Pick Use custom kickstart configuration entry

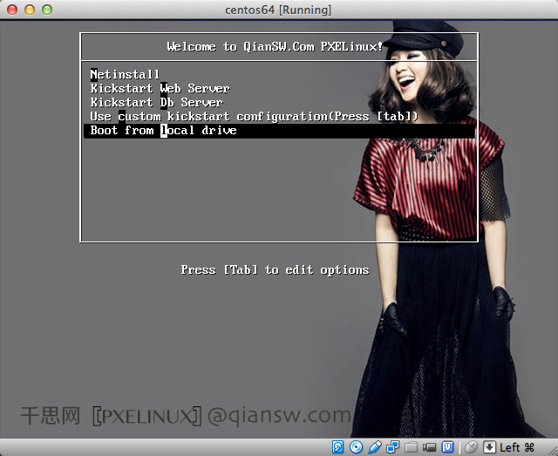[255, 117]
